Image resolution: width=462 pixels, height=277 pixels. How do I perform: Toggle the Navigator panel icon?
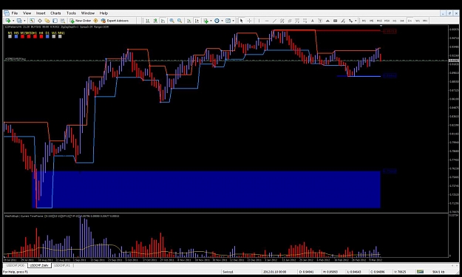point(47,21)
